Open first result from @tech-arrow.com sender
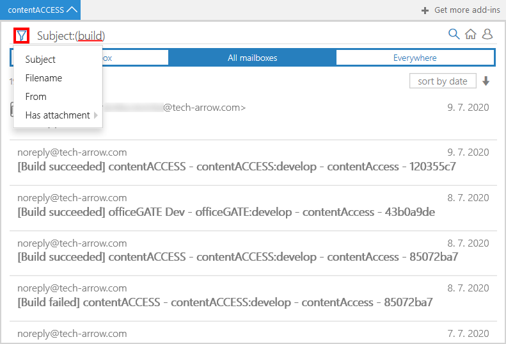The image size is (506, 344). tap(253, 117)
